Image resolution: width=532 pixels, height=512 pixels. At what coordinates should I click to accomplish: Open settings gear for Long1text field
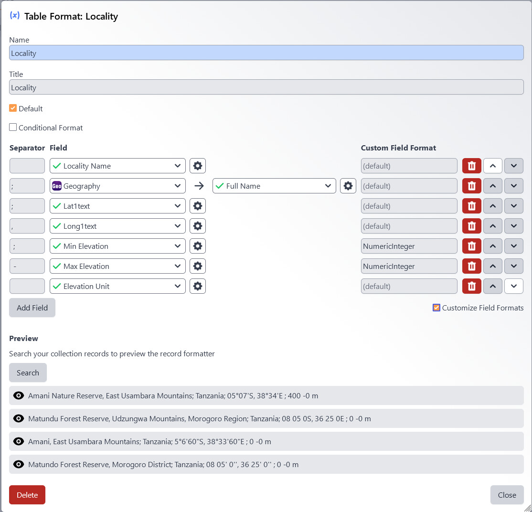pos(197,226)
